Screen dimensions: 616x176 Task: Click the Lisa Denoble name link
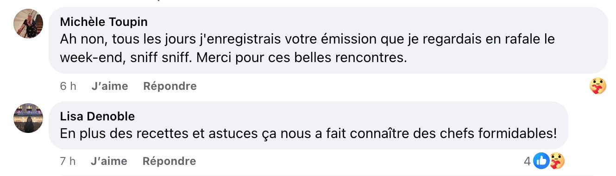pos(97,116)
